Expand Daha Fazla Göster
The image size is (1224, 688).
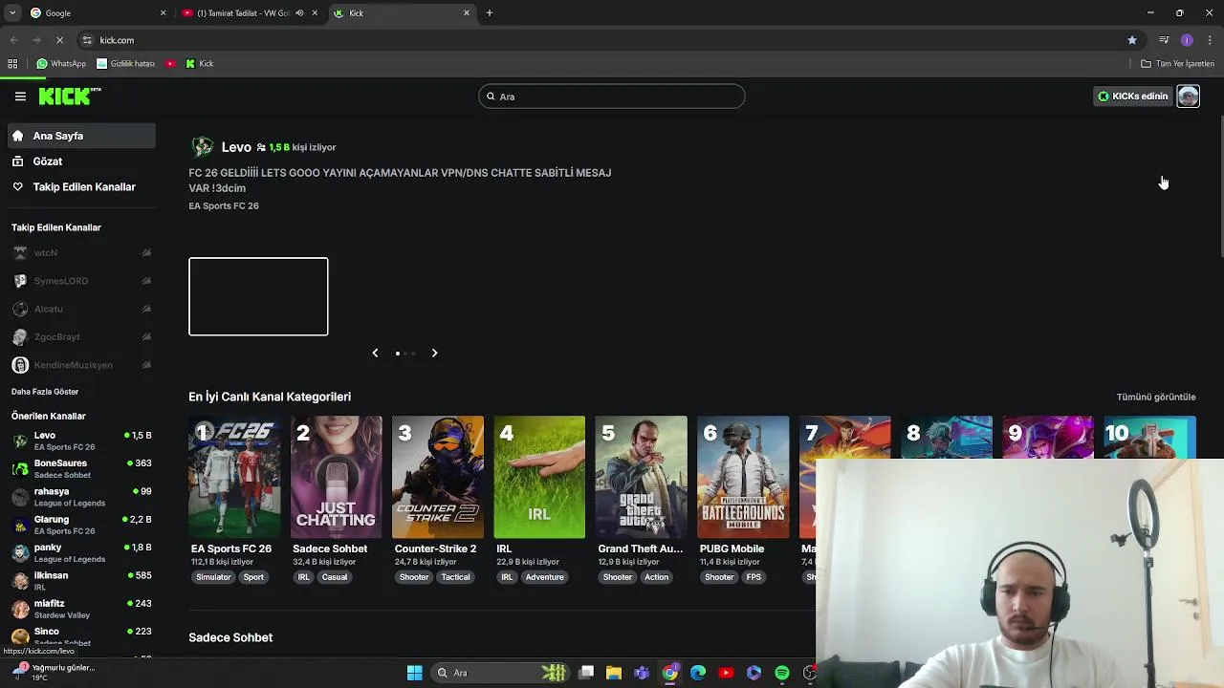pyautogui.click(x=45, y=392)
